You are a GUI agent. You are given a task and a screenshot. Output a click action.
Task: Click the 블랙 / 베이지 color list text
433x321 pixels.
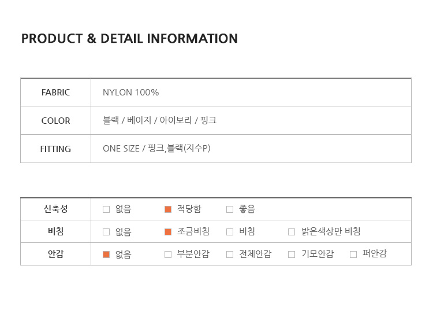pyautogui.click(x=159, y=120)
